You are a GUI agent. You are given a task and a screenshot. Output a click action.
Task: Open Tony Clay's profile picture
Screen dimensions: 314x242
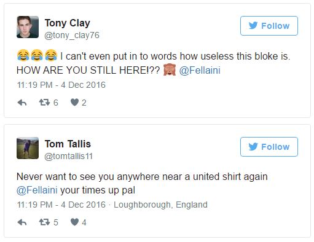pyautogui.click(x=28, y=27)
